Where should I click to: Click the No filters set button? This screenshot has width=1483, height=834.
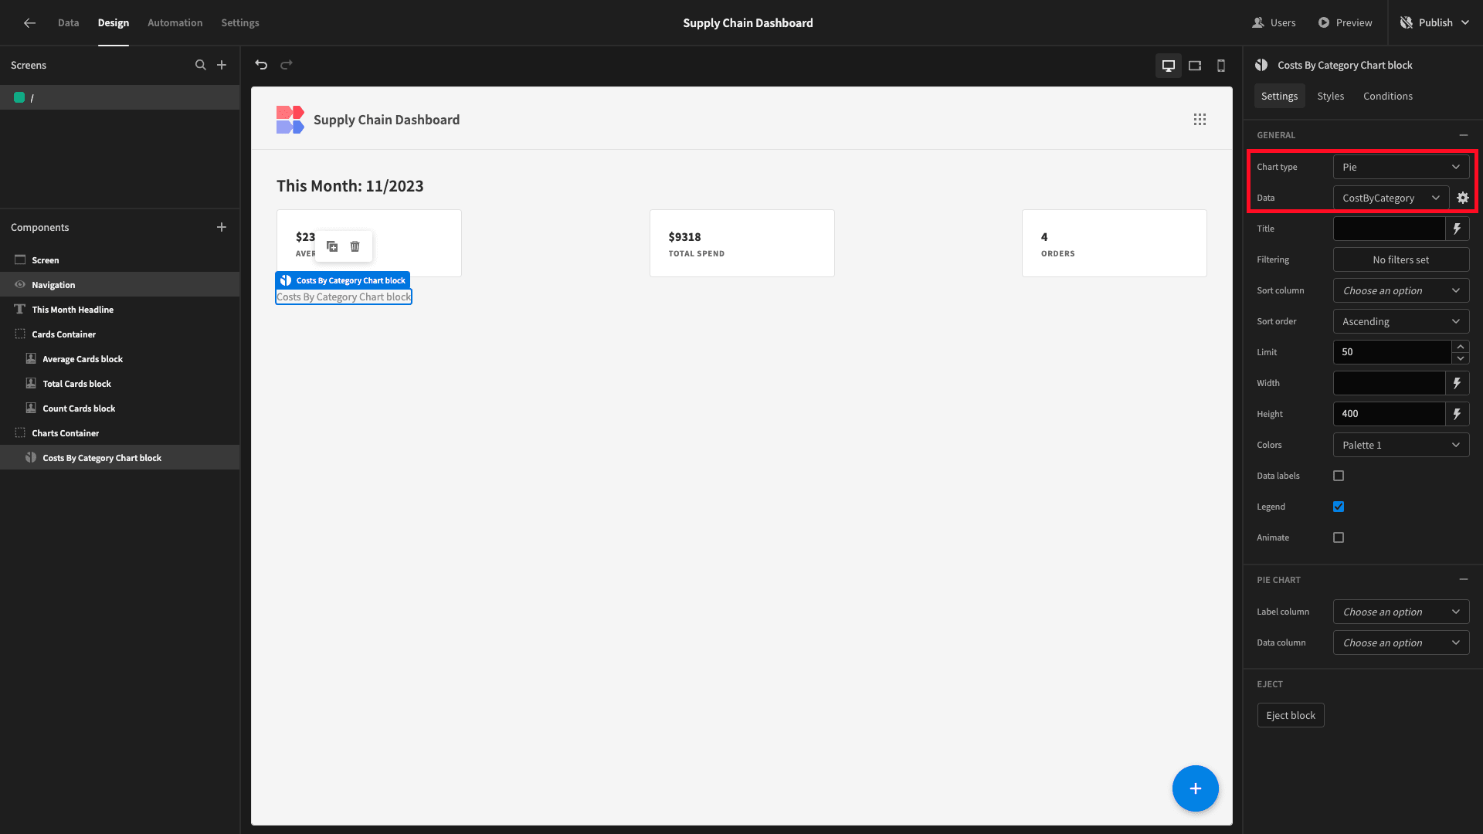(x=1401, y=259)
